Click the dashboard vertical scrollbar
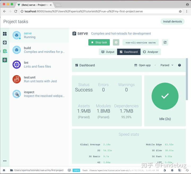This screenshot has width=191, height=174. coord(187,79)
